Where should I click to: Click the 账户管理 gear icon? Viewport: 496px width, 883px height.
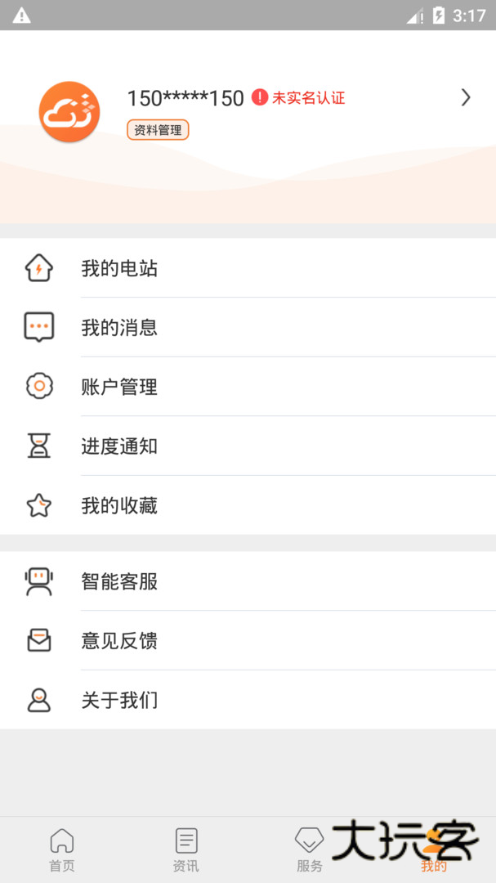(x=38, y=386)
